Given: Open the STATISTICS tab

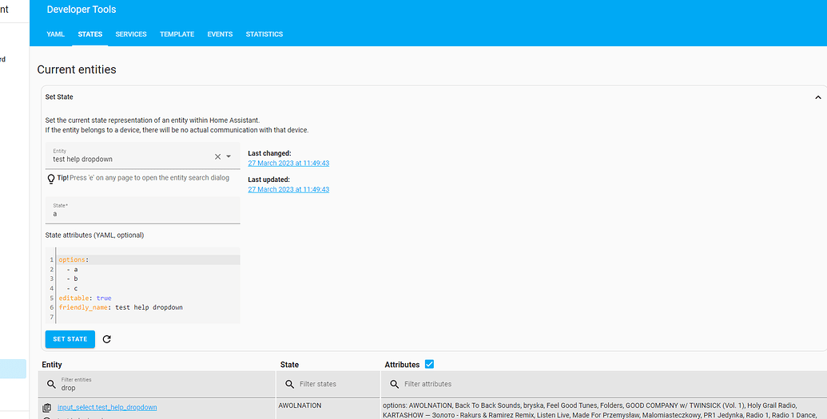Looking at the screenshot, I should [264, 34].
